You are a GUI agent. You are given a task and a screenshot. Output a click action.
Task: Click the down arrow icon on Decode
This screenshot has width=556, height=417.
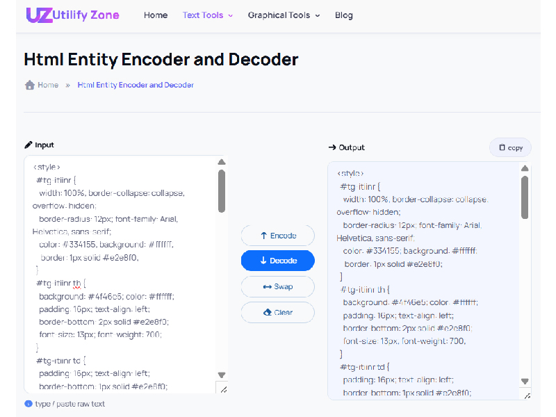tap(263, 261)
